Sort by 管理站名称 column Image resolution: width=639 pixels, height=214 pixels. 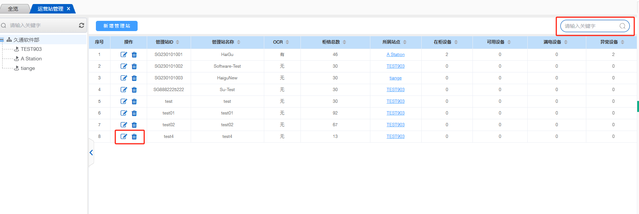239,42
